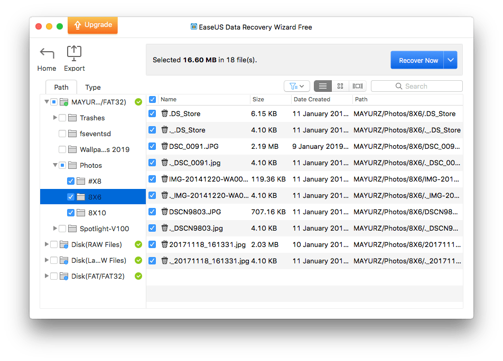Click path MAYUR/Photos/8X6/._.DS_Store

pos(407,130)
